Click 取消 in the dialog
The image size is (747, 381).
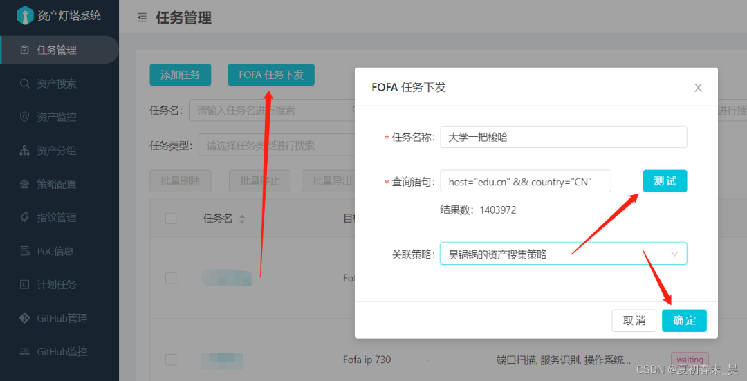634,321
